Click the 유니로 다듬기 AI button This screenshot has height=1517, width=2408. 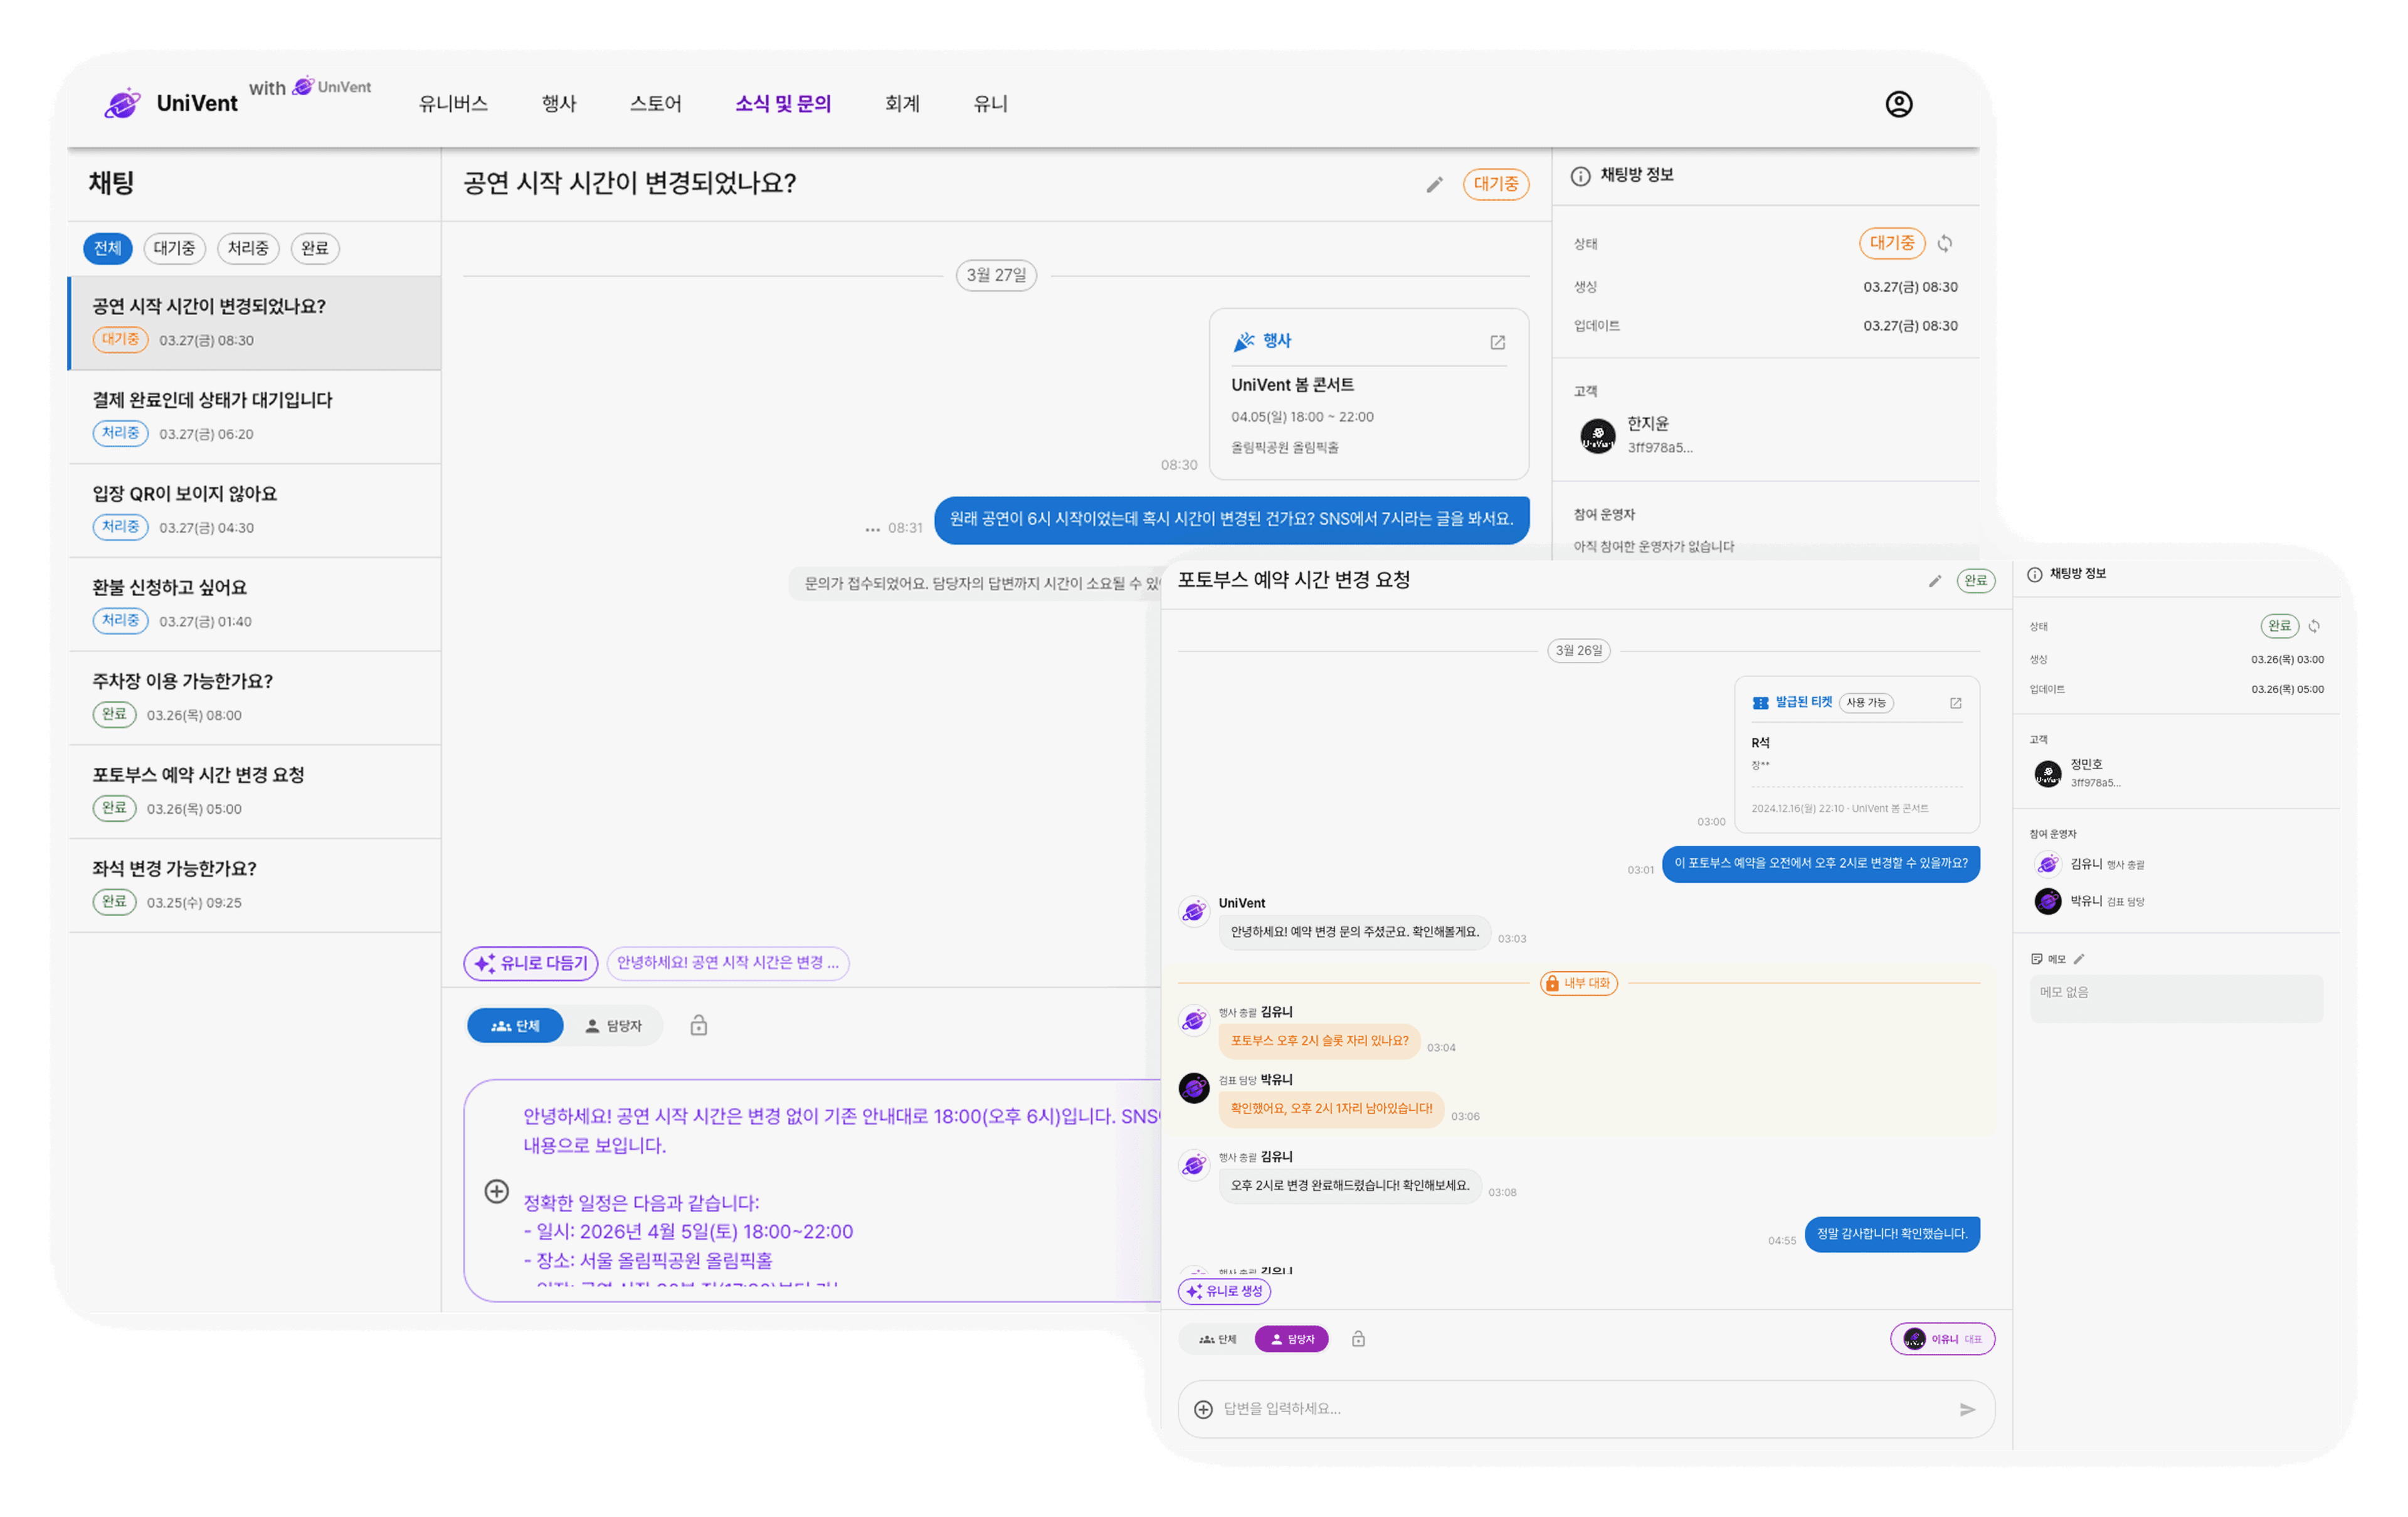pos(530,962)
